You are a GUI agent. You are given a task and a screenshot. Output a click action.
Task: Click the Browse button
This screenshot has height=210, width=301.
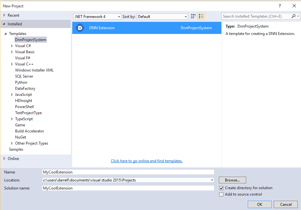(x=232, y=180)
